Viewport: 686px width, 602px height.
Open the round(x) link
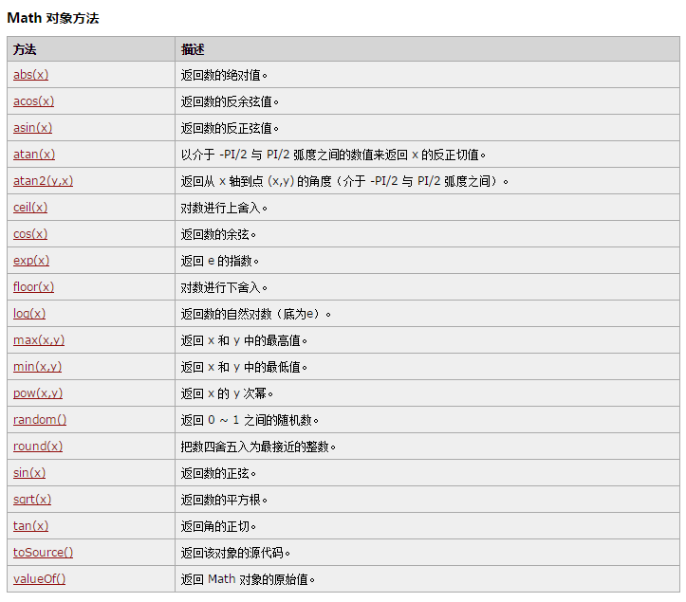(38, 447)
